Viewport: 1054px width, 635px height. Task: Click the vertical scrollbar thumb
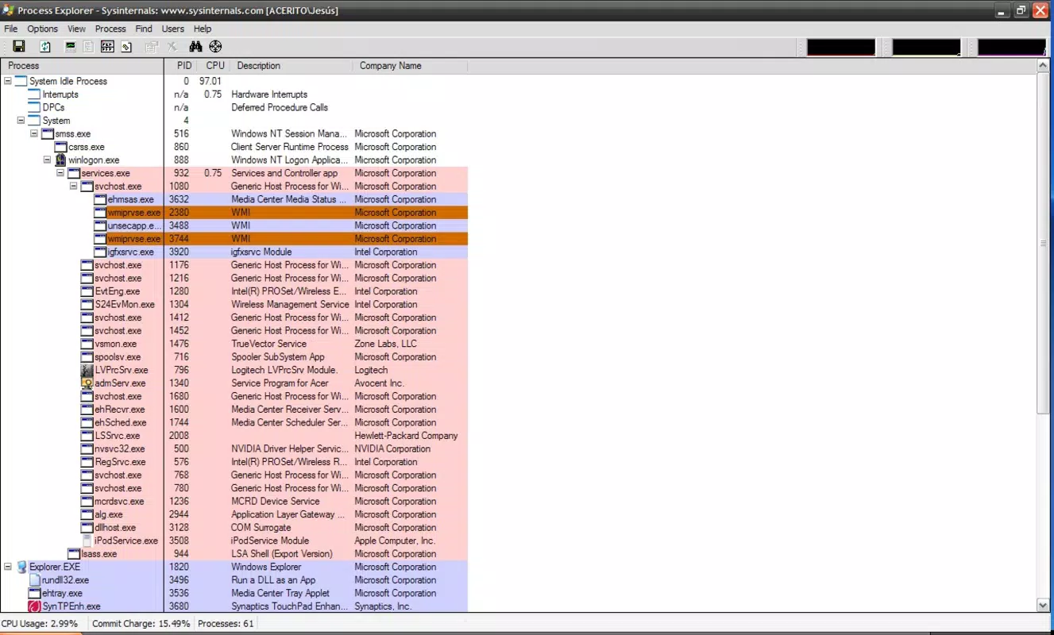[1044, 242]
